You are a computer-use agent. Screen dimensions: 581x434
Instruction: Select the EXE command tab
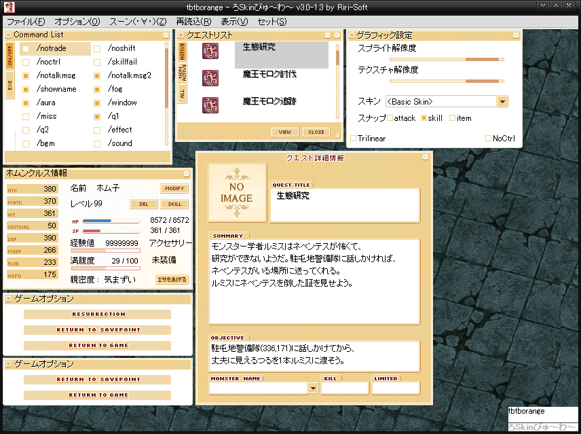tap(10, 85)
